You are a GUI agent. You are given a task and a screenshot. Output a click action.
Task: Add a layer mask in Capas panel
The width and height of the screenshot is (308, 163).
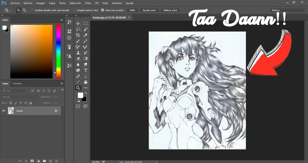[32, 161]
